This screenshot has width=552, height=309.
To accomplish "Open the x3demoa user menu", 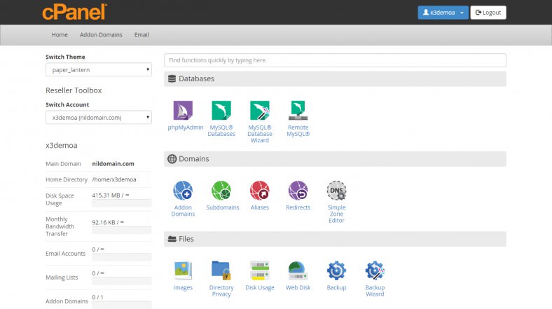I will [443, 13].
